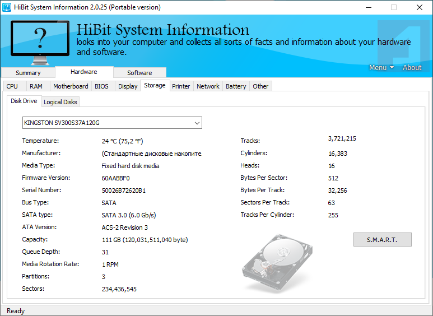433x316 pixels.
Task: Open the S.M.A.R.T. button
Action: (382, 239)
